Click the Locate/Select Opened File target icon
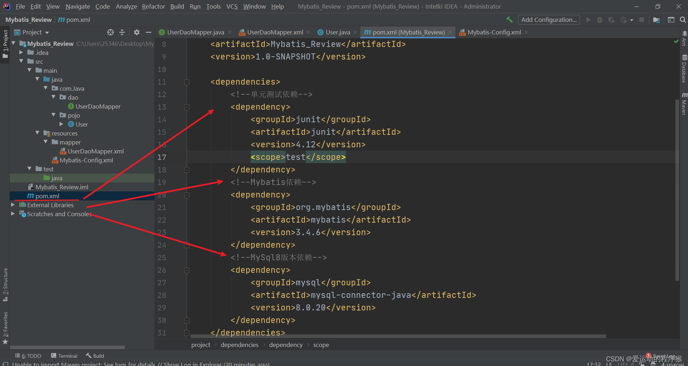Image resolution: width=688 pixels, height=366 pixels. point(111,32)
